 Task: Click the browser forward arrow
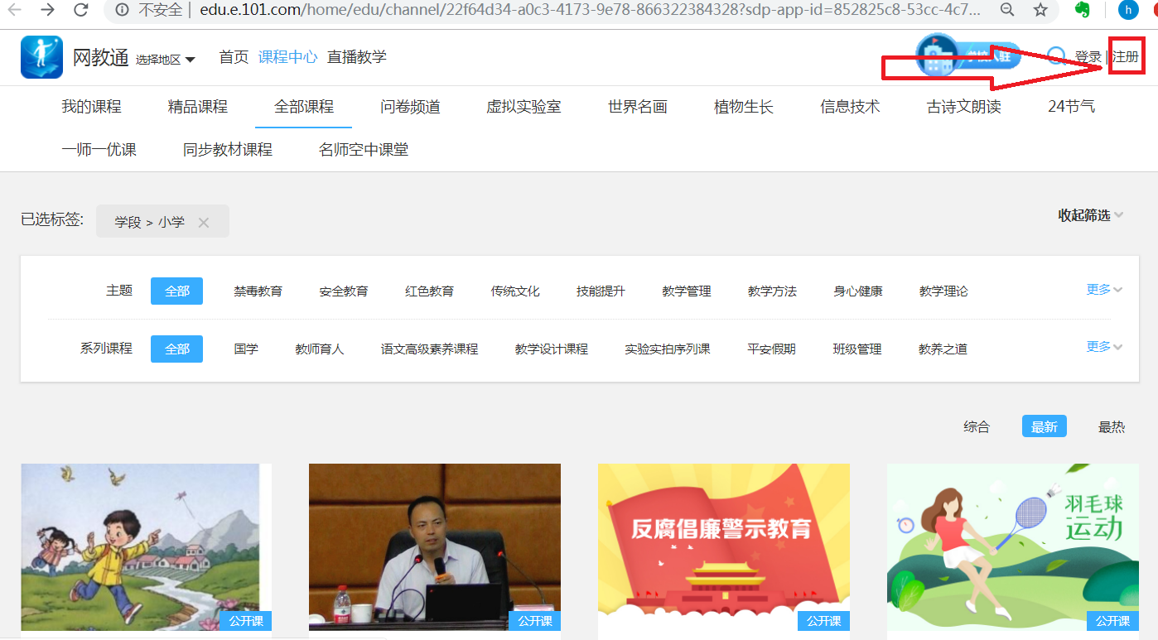click(x=48, y=10)
